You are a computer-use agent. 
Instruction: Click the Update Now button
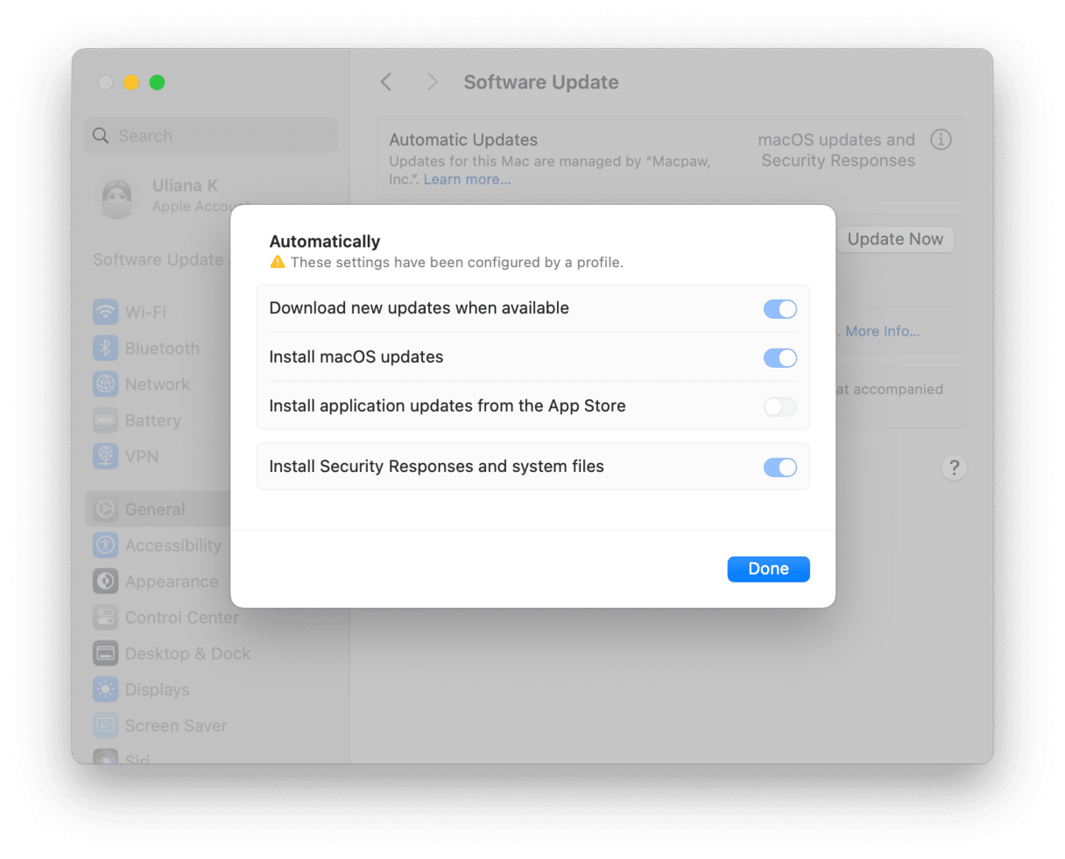coord(895,239)
